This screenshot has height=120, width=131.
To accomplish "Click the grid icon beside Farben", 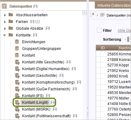I will pyautogui.click(x=37, y=22).
